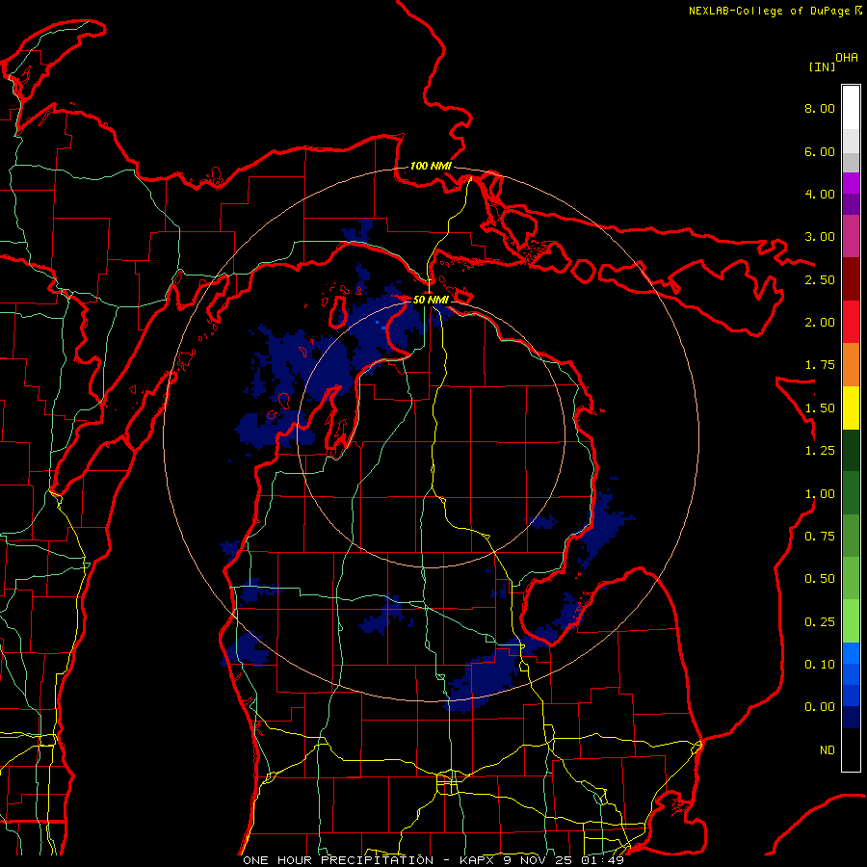
Task: Click the 50 NMI range ring label
Action: [x=431, y=300]
